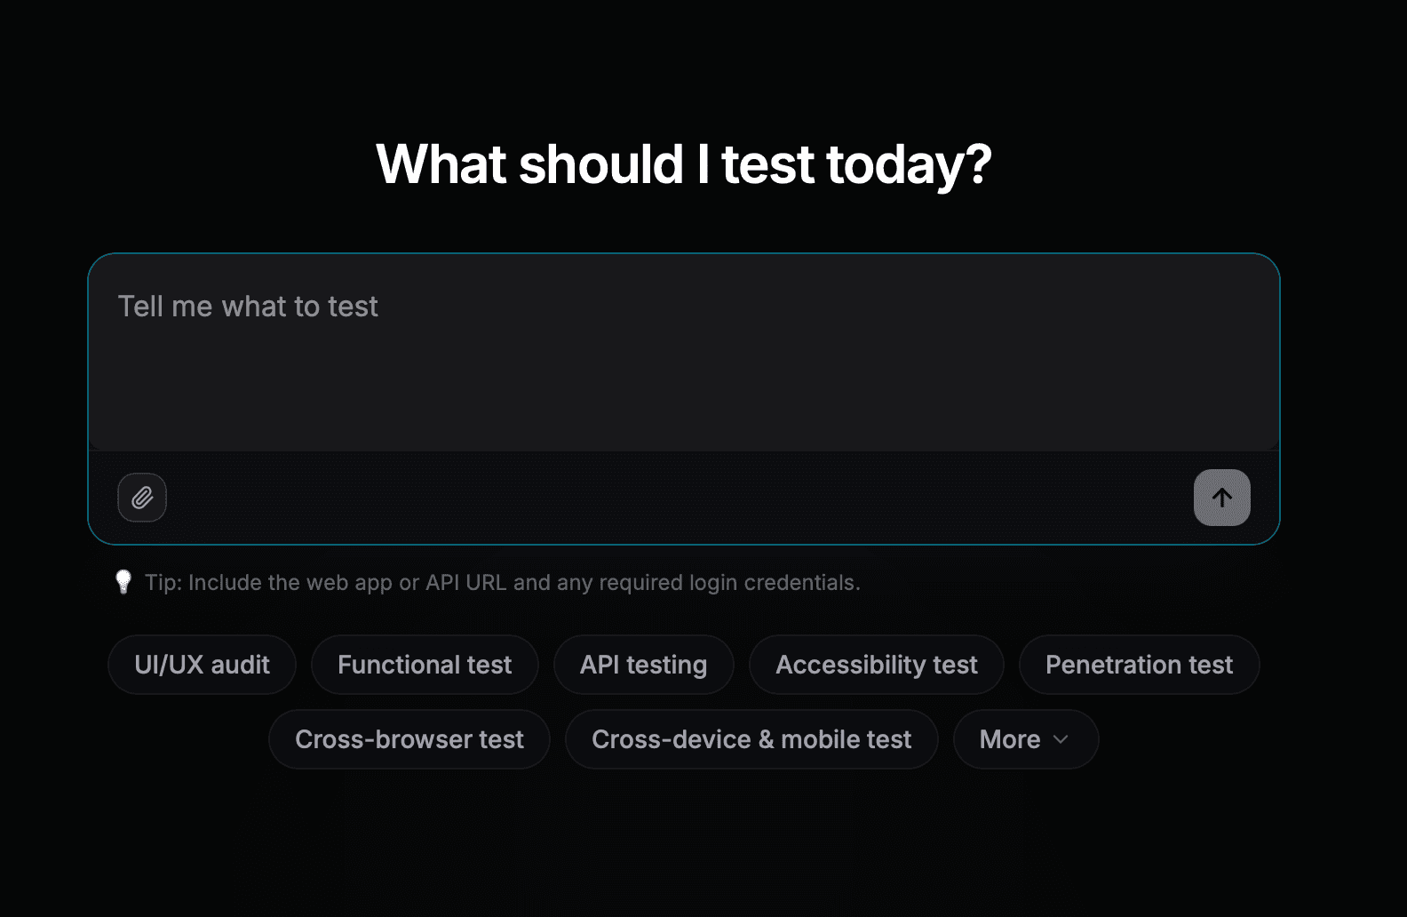Expand the More test types dropdown
Viewport: 1407px width, 917px height.
1026,739
